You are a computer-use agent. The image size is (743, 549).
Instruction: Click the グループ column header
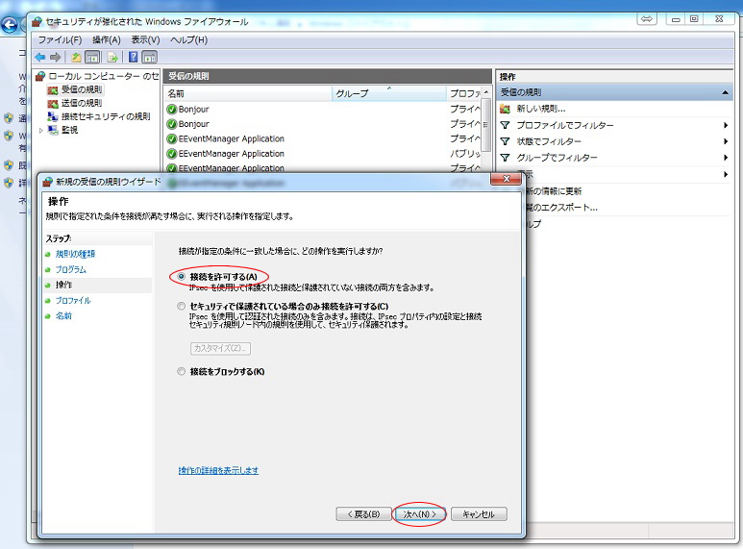(x=388, y=93)
